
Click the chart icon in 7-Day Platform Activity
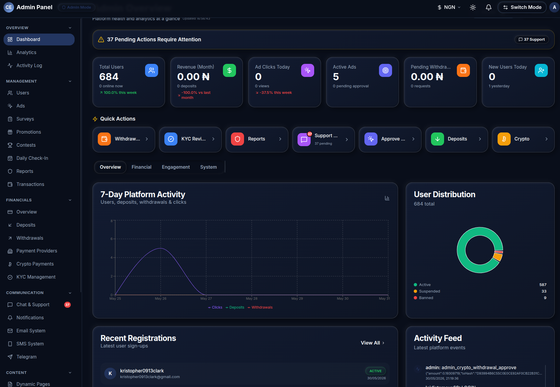pos(387,198)
